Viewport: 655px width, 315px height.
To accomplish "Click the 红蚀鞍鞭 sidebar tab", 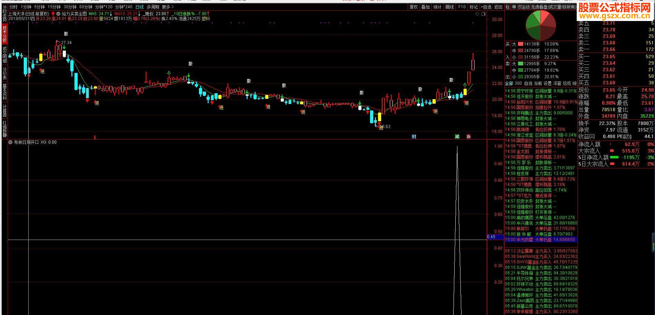I will coord(4,129).
